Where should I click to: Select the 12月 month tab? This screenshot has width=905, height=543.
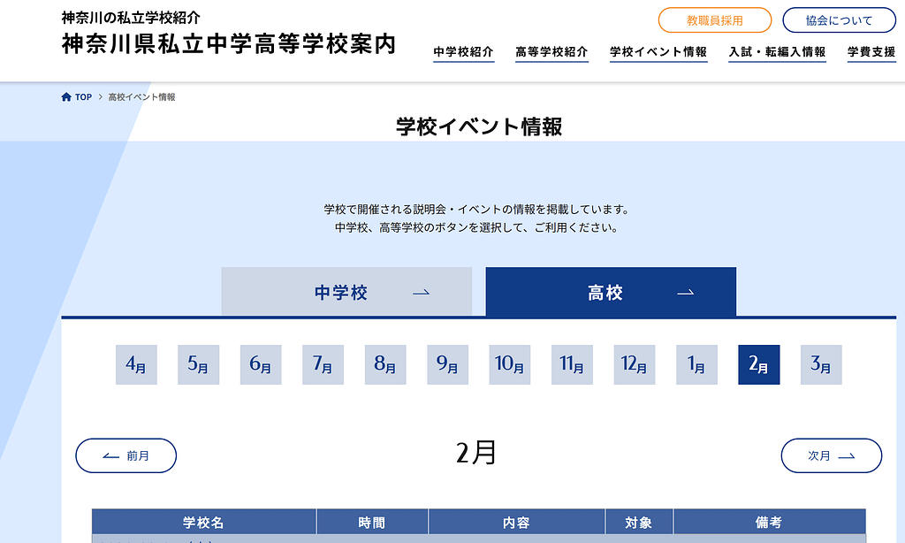(x=635, y=364)
